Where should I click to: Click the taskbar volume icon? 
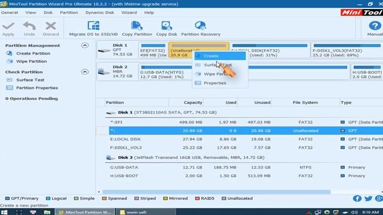point(354,213)
